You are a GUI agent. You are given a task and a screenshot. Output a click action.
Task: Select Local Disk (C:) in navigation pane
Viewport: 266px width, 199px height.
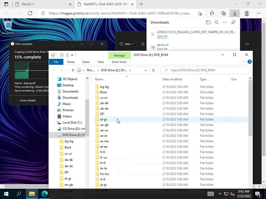click(72, 123)
